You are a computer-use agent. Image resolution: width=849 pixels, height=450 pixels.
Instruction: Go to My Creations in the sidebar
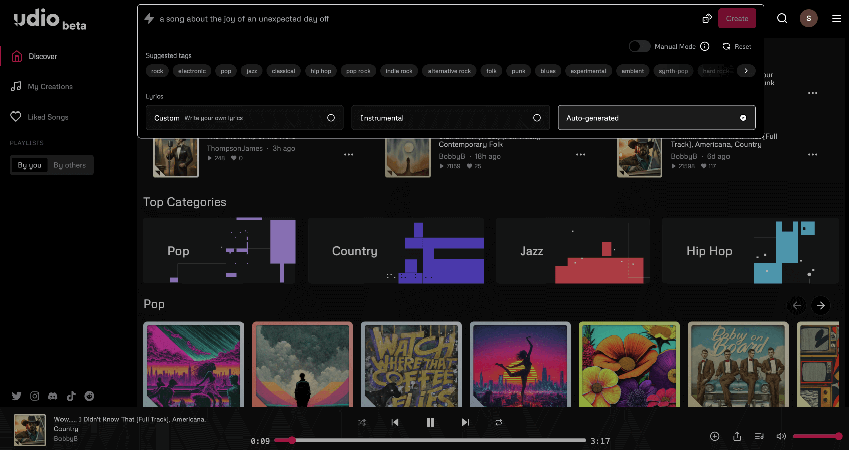click(x=50, y=87)
